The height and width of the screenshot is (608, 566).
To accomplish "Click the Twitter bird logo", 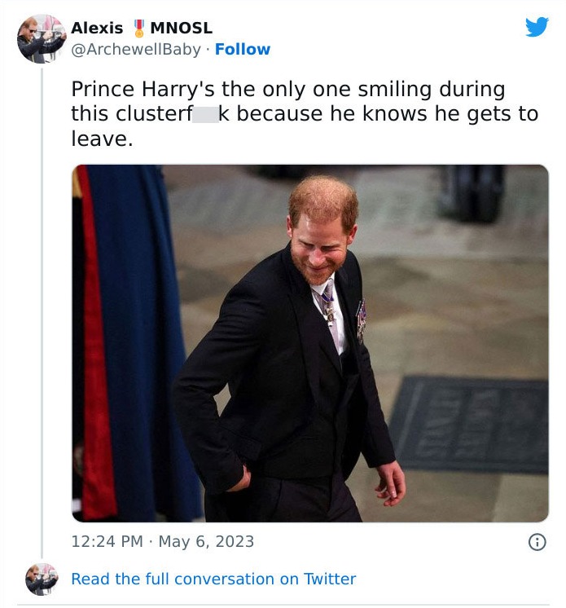I will point(537,27).
